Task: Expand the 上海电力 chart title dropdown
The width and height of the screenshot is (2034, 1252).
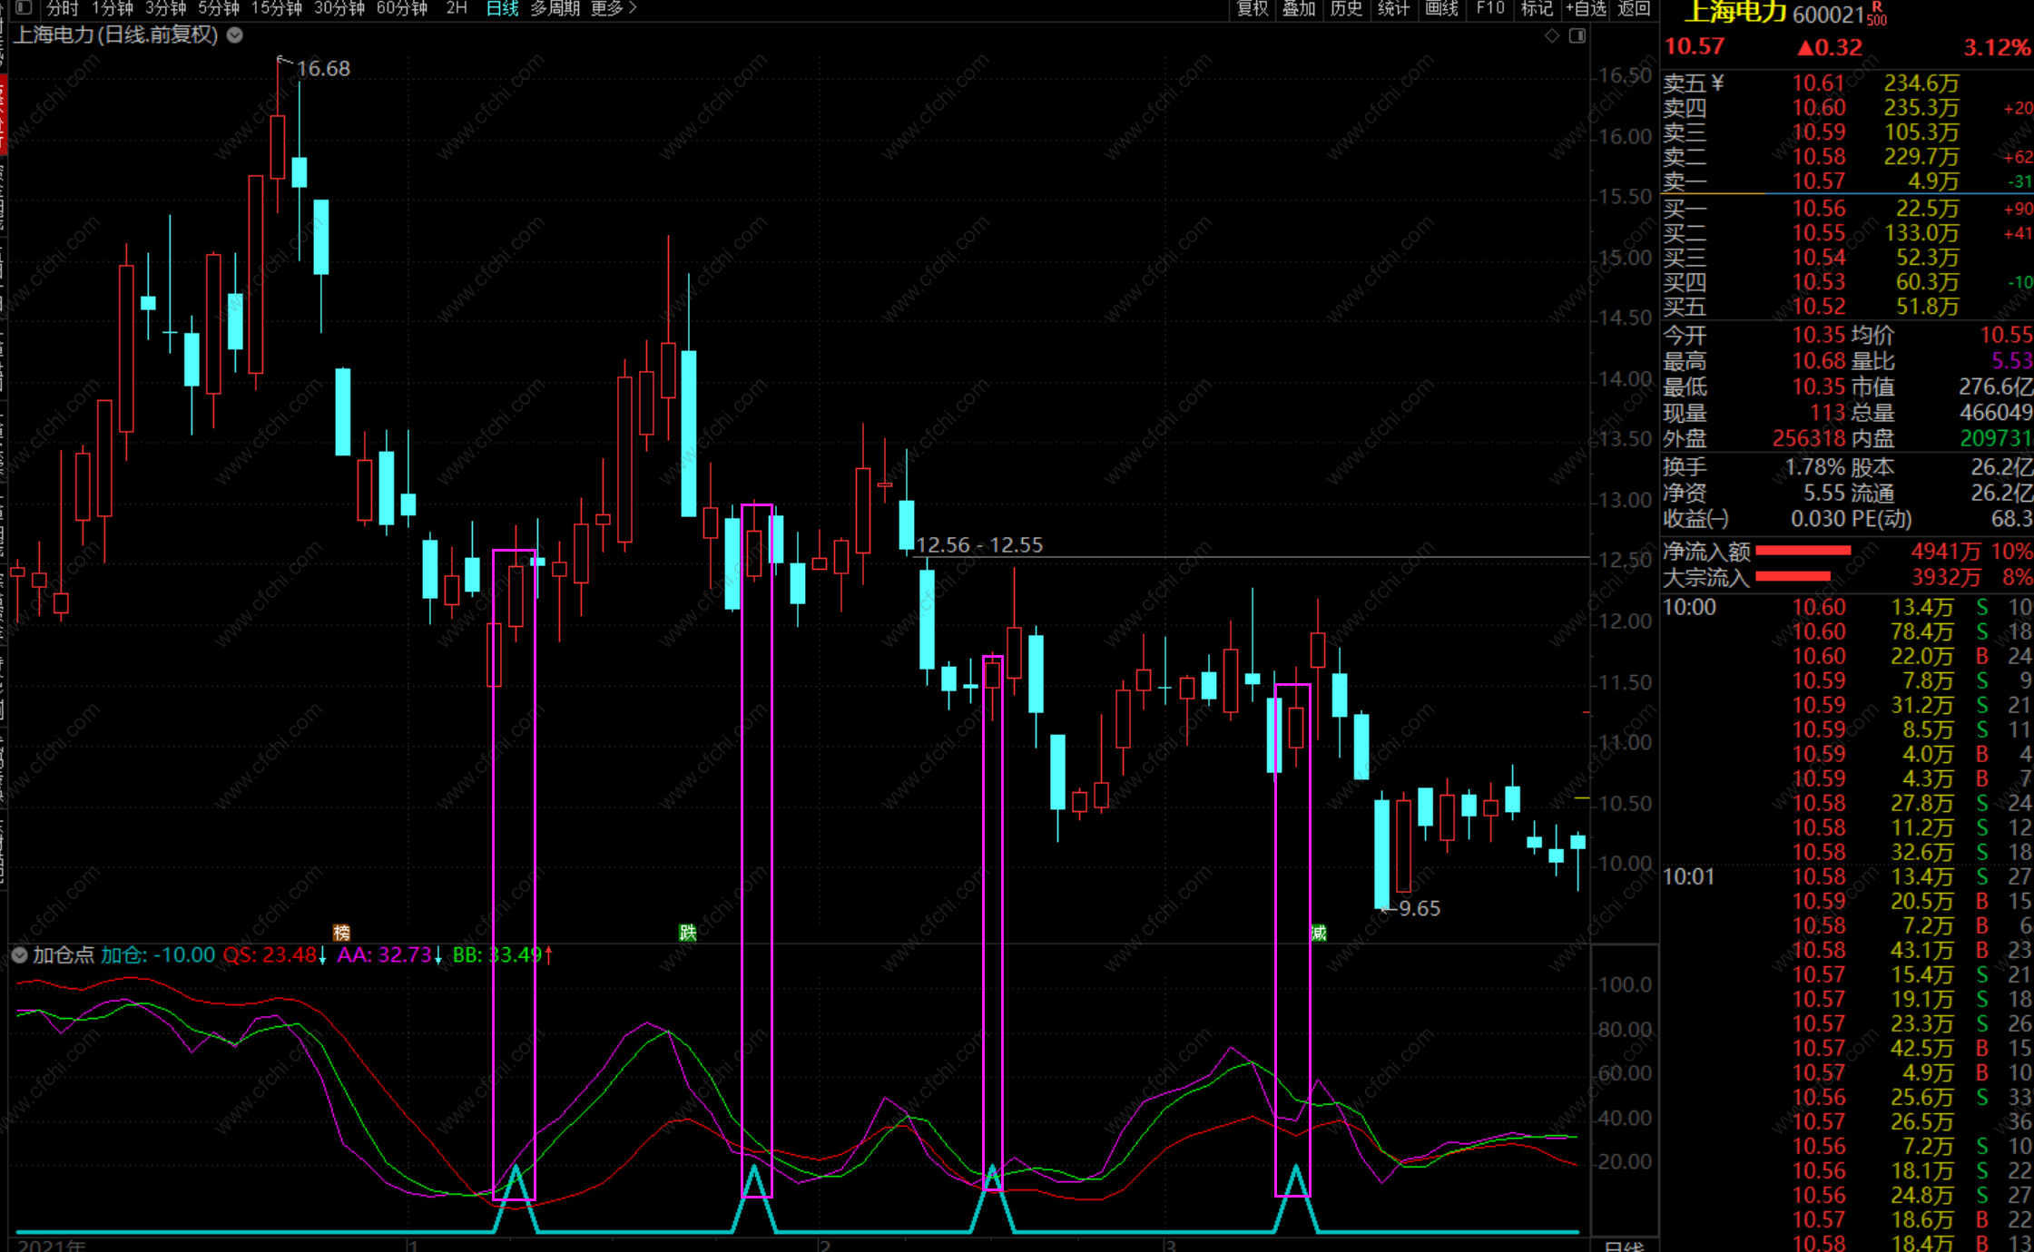Action: click(235, 35)
